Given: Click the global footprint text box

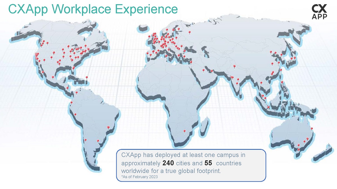Looking at the screenshot, I should coord(191,165).
